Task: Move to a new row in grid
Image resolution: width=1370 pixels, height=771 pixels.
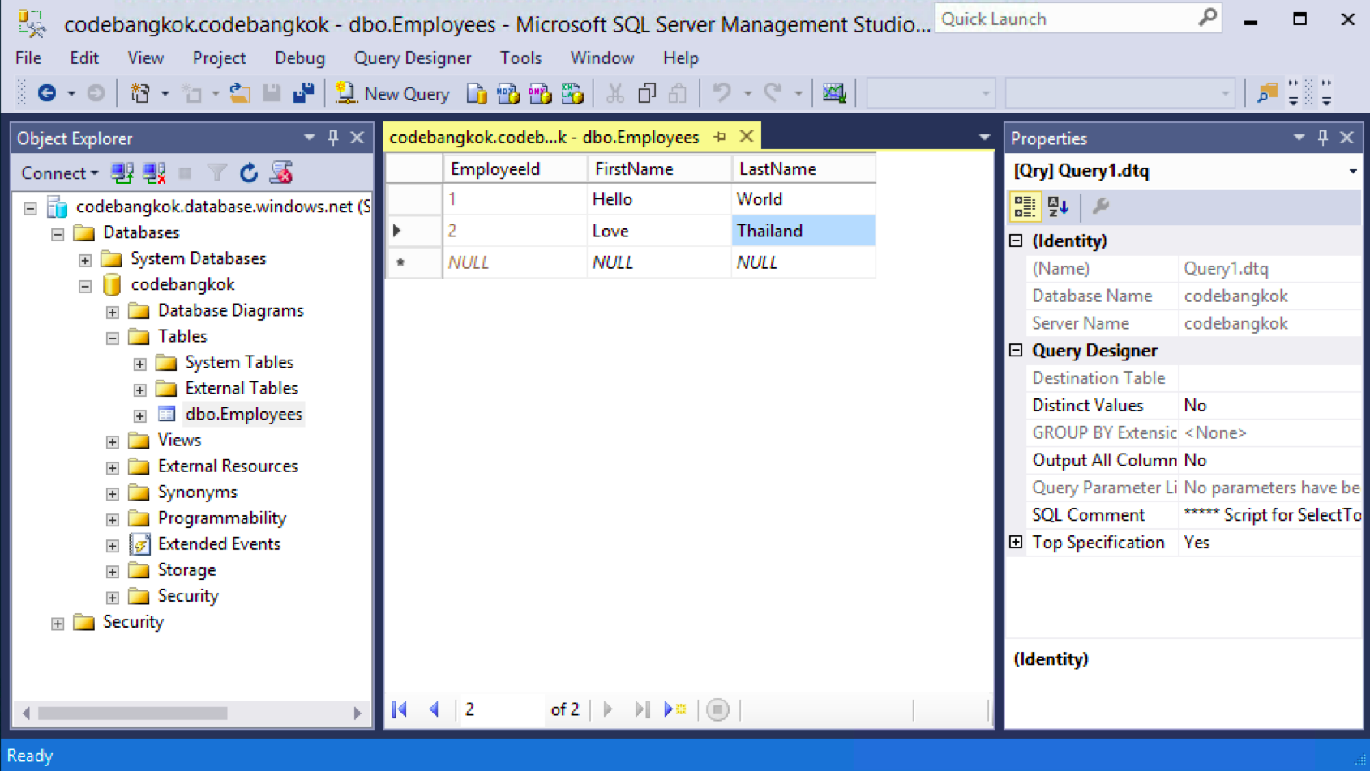Action: coord(674,709)
